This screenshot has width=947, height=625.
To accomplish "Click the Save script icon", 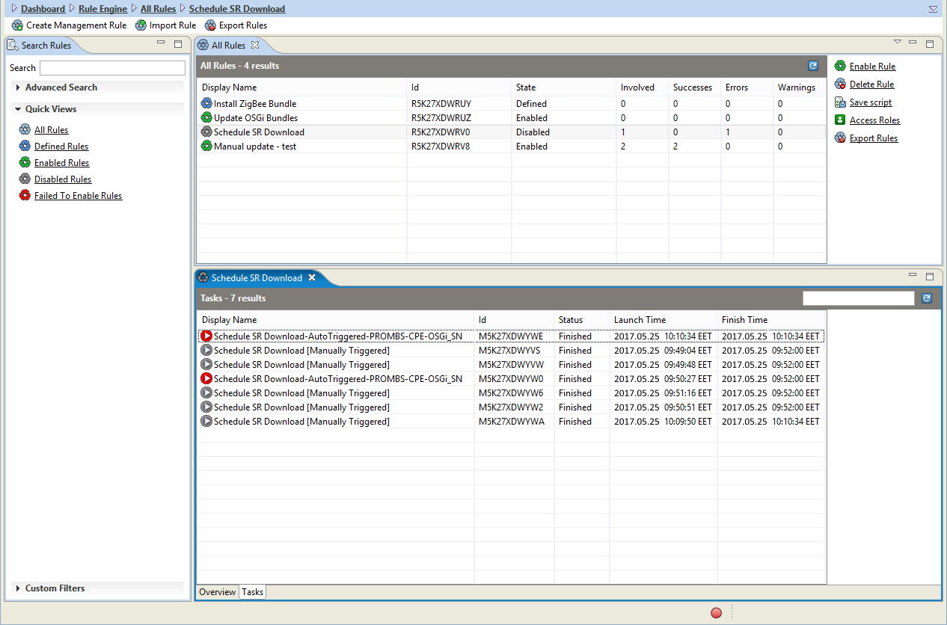I will pos(840,102).
